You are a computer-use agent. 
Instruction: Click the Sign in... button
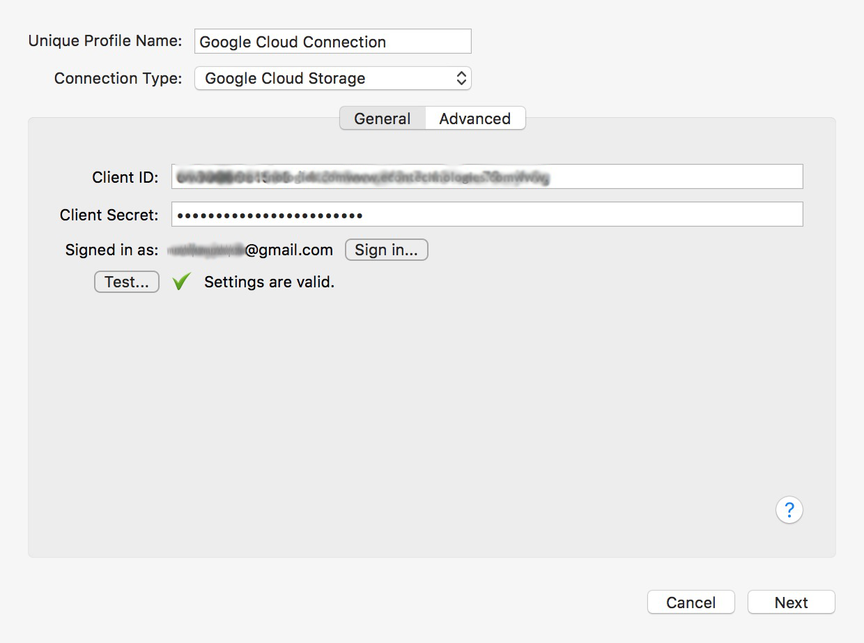tap(387, 250)
